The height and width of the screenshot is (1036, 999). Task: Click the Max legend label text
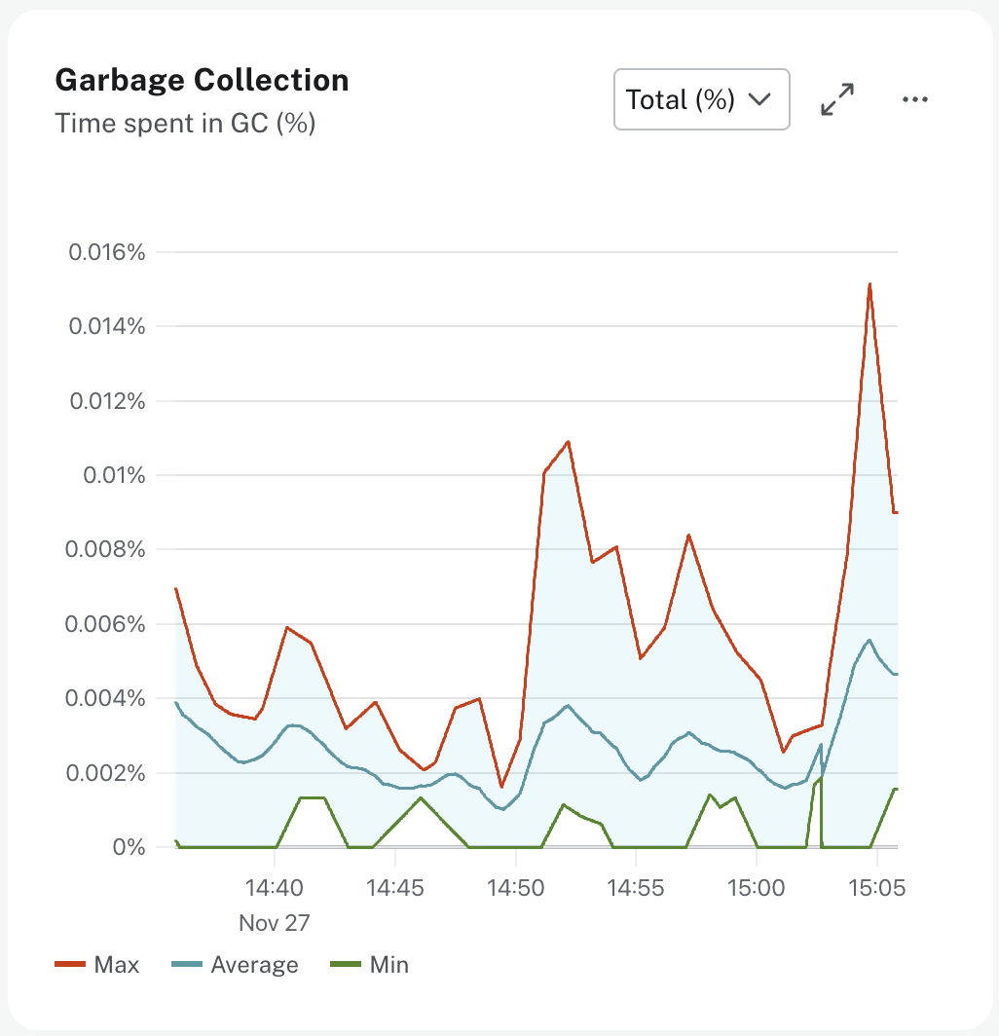pos(116,965)
